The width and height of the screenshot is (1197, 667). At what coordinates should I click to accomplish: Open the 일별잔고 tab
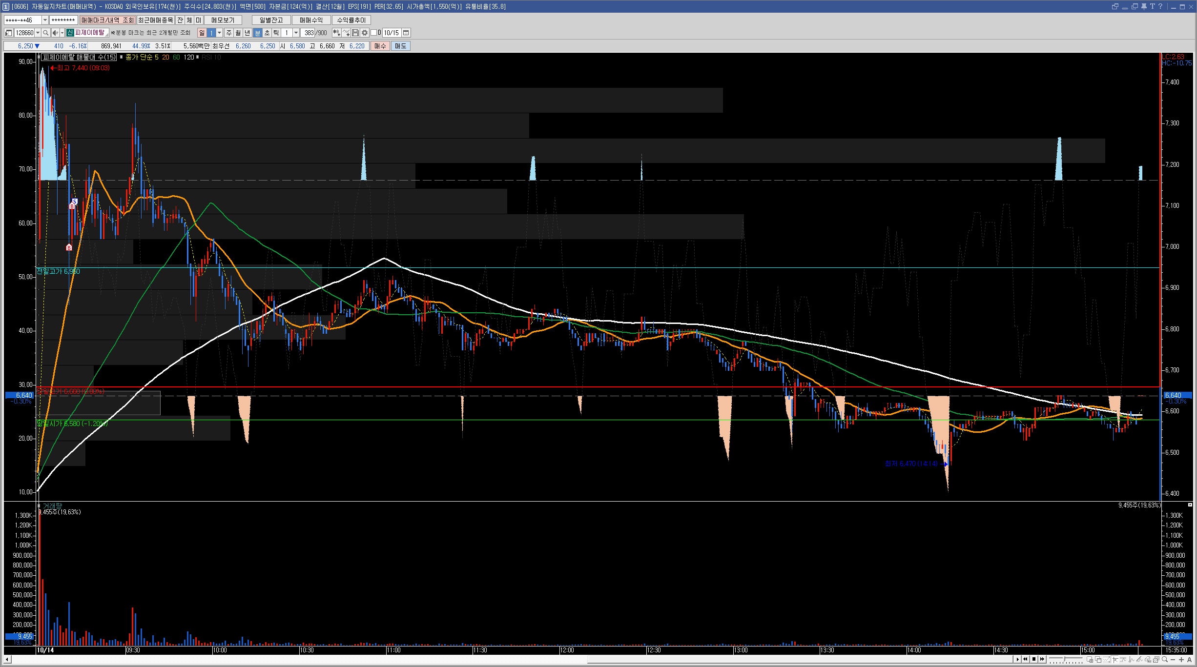(x=271, y=20)
